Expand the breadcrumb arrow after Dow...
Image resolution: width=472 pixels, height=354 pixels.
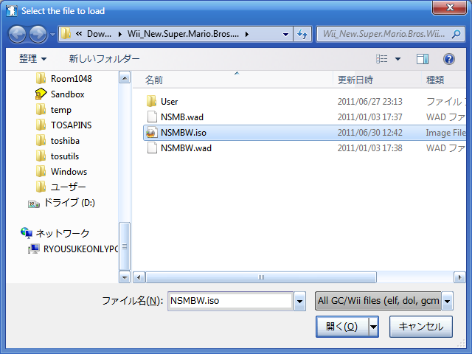120,35
